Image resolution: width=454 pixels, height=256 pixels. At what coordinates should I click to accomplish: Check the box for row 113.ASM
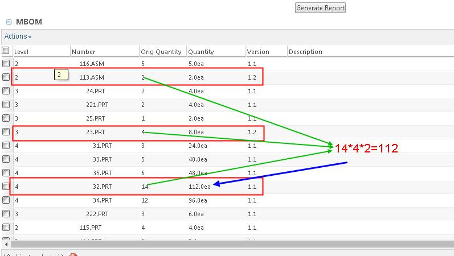tap(6, 77)
